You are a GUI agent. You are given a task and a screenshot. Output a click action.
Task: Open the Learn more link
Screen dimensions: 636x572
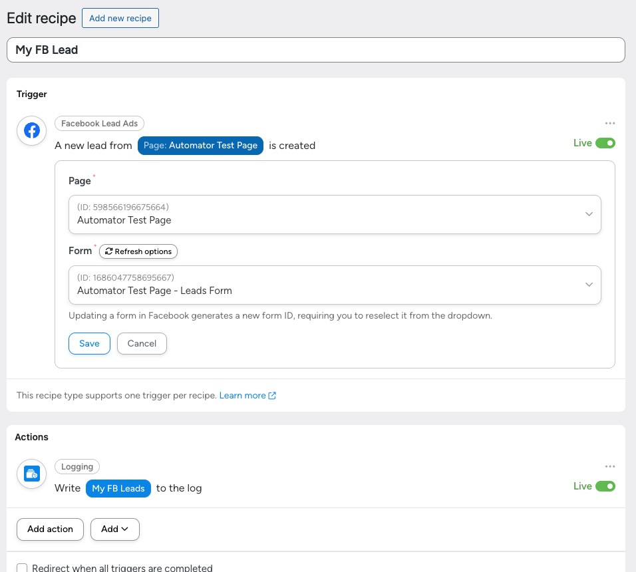point(242,396)
